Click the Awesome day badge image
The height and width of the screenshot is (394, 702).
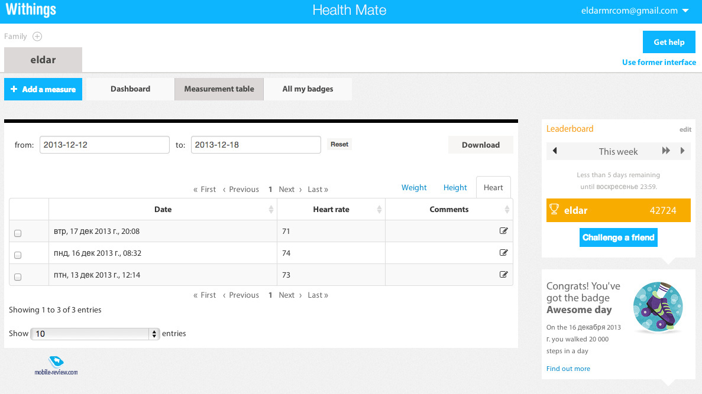658,307
